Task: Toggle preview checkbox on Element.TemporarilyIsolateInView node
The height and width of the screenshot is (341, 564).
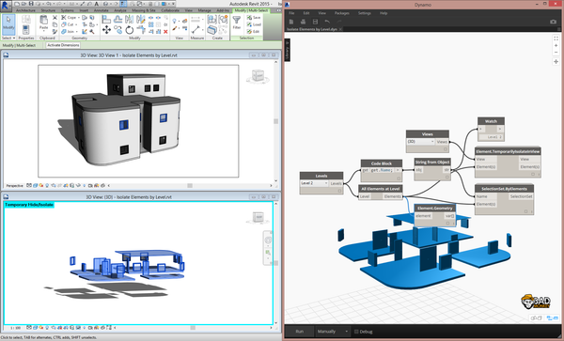Action: [x=533, y=175]
